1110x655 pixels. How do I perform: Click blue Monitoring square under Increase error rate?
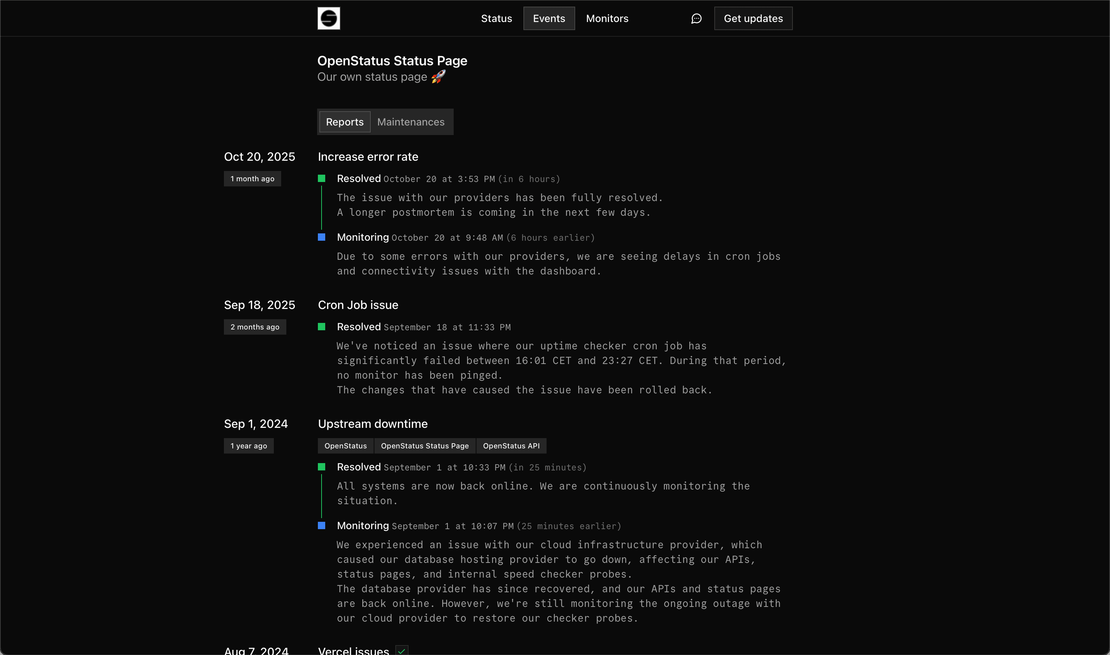(x=322, y=237)
